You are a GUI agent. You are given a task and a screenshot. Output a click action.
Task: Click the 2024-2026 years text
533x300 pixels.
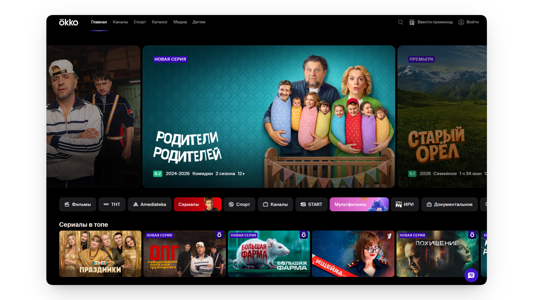[x=178, y=174]
